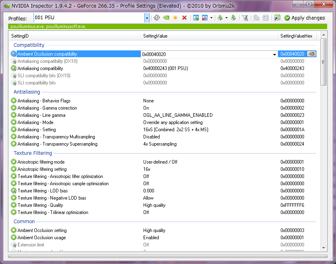Apply changes to the profile
The width and height of the screenshot is (336, 264).
click(x=305, y=18)
